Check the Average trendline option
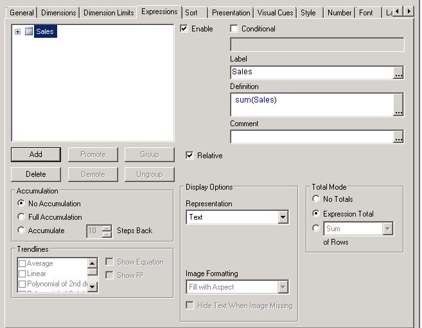The width and height of the screenshot is (422, 328). click(22, 263)
